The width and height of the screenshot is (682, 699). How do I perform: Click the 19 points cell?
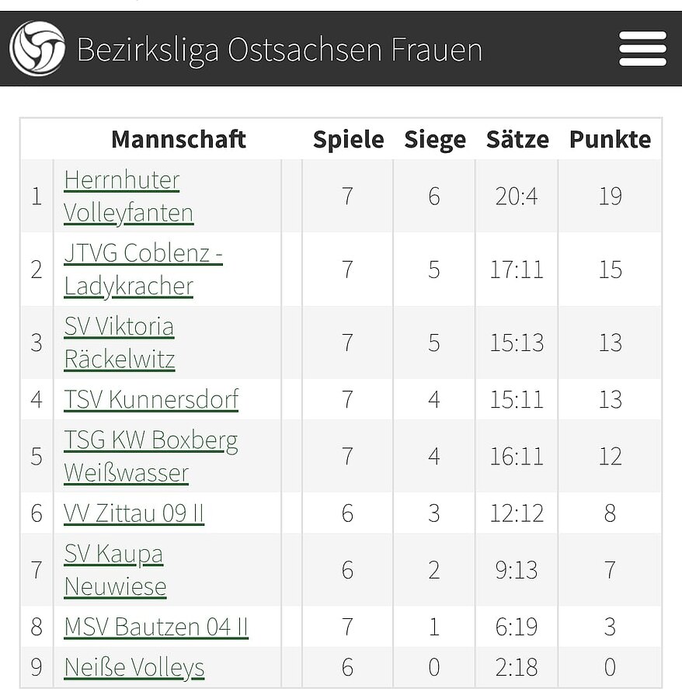(x=610, y=196)
